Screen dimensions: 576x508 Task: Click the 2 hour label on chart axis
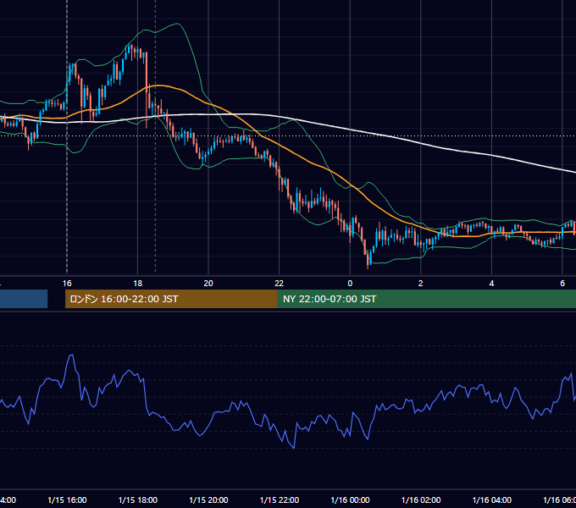pos(421,284)
